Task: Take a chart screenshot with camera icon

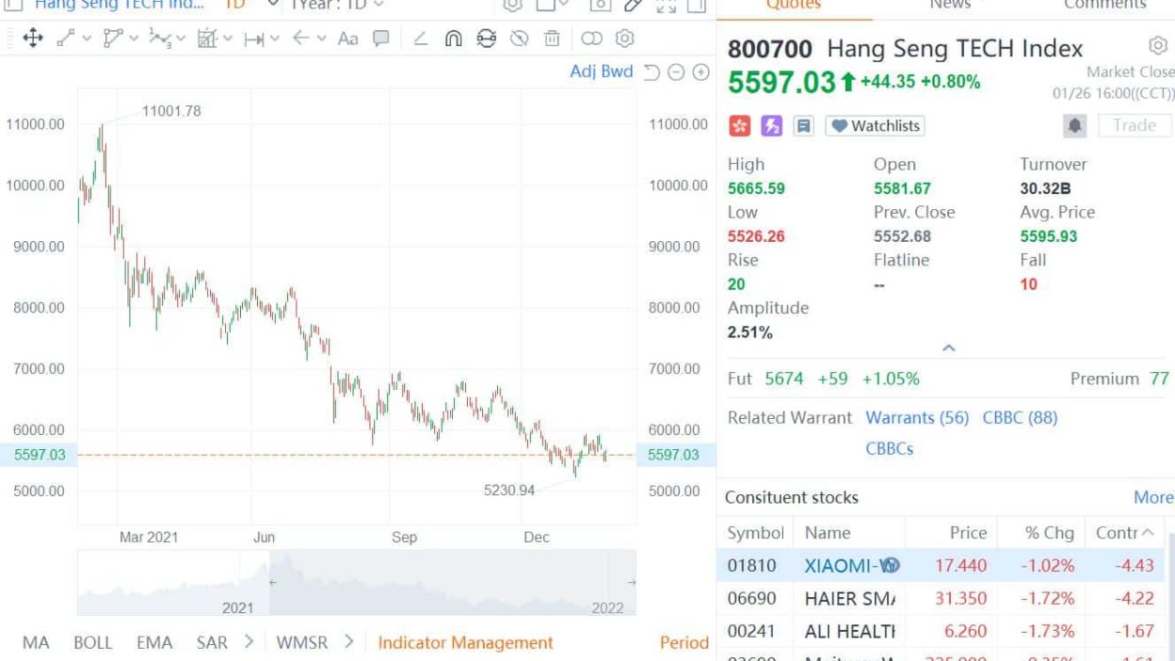Action: [600, 5]
